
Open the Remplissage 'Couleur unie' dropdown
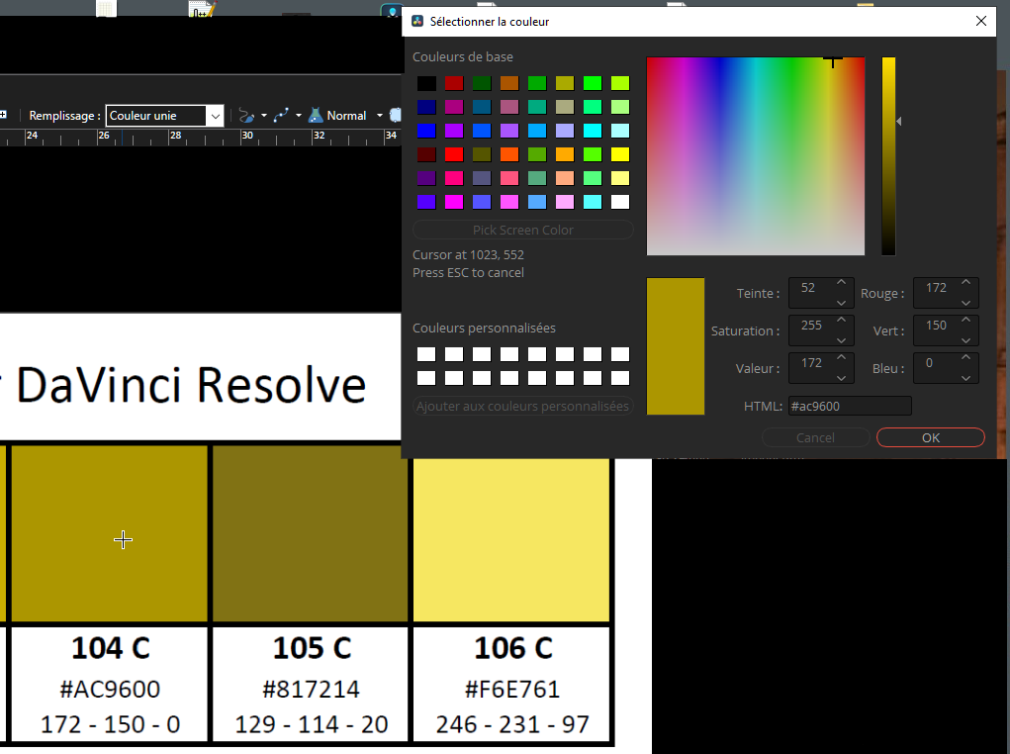[x=165, y=116]
